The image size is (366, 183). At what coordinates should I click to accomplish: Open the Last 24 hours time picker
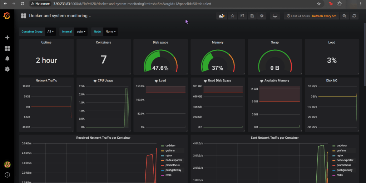point(298,16)
